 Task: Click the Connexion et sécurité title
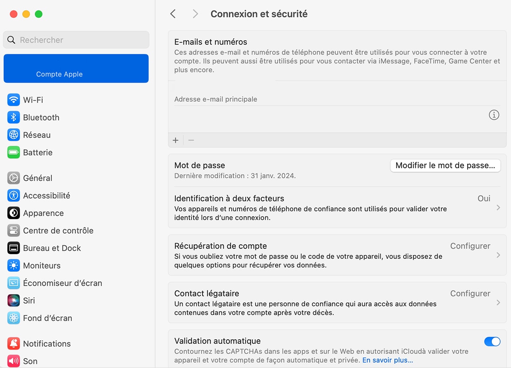(x=259, y=14)
